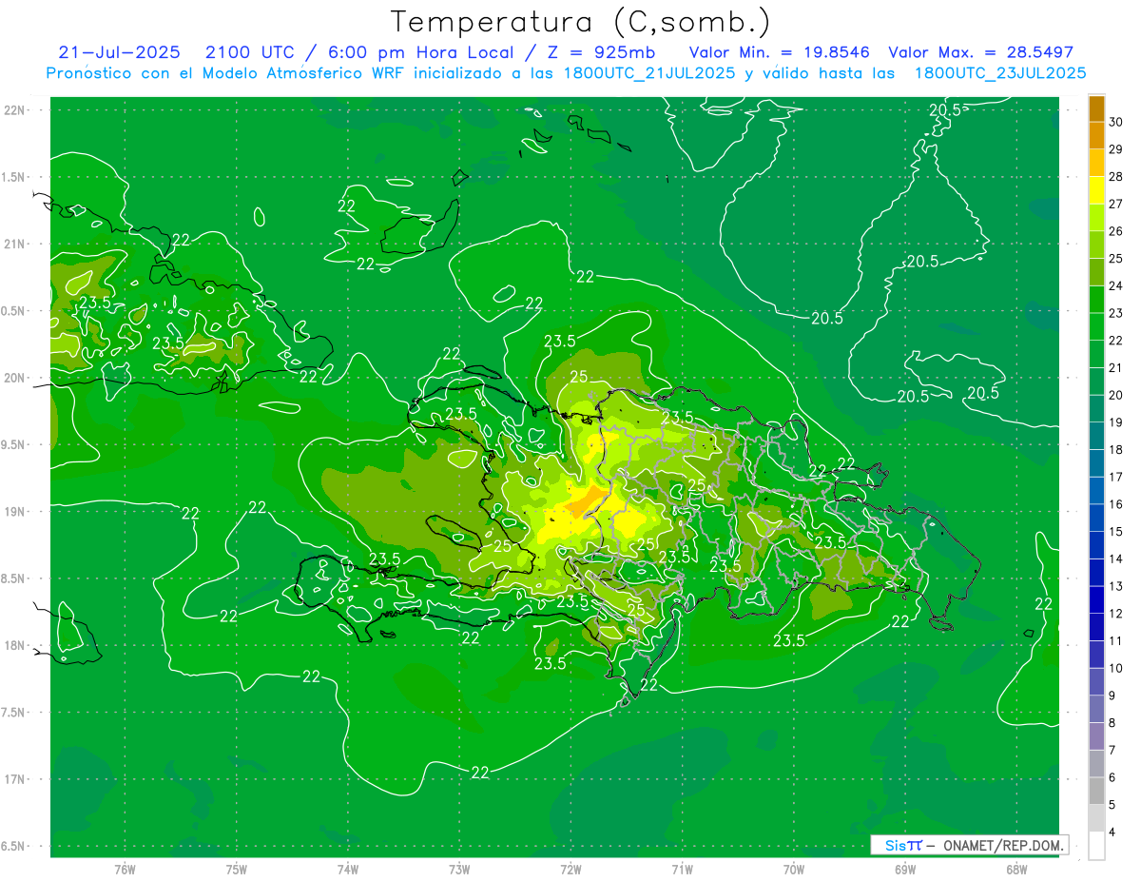Click the teal swatch between legend 18 and 19
The height and width of the screenshot is (882, 1141).
1096,436
